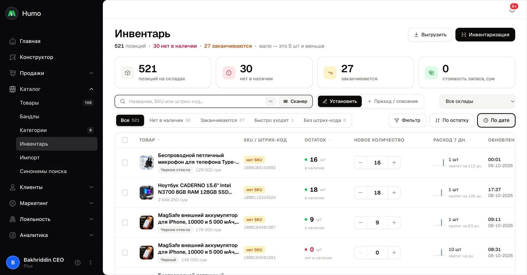Select the Нет в наличии tab
This screenshot has height=275, width=527.
(x=170, y=120)
